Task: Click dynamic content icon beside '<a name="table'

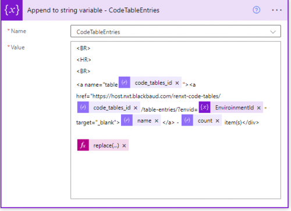Action: pyautogui.click(x=125, y=83)
